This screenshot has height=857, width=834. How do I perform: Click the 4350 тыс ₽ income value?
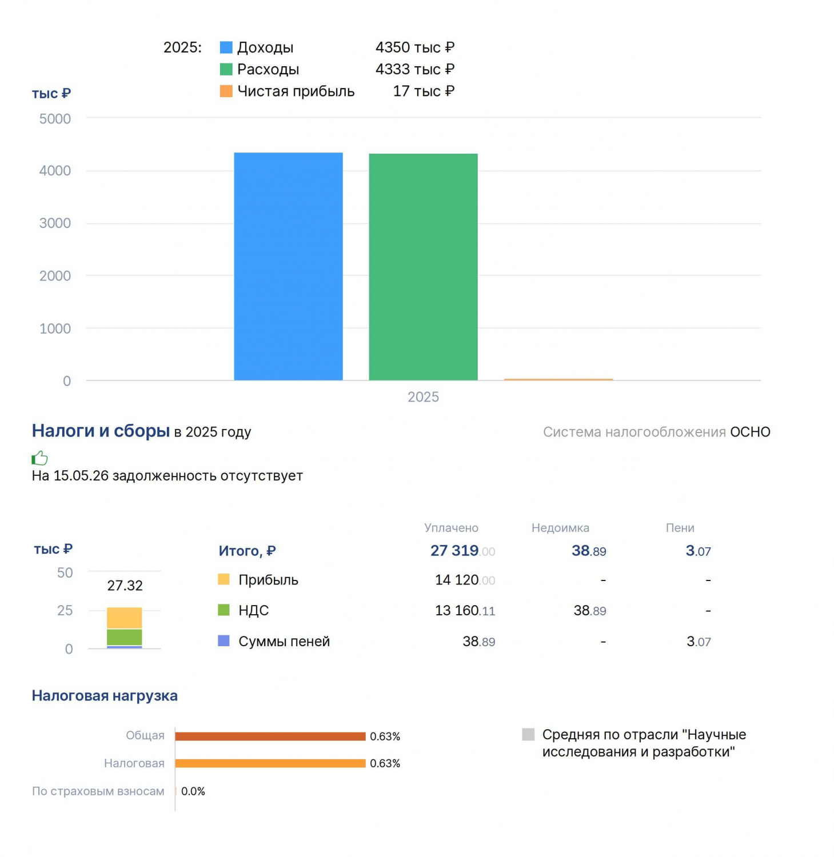415,47
